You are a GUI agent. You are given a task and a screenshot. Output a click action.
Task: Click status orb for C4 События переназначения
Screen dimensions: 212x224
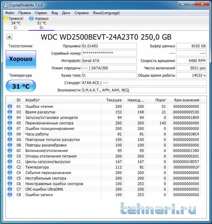(10, 173)
